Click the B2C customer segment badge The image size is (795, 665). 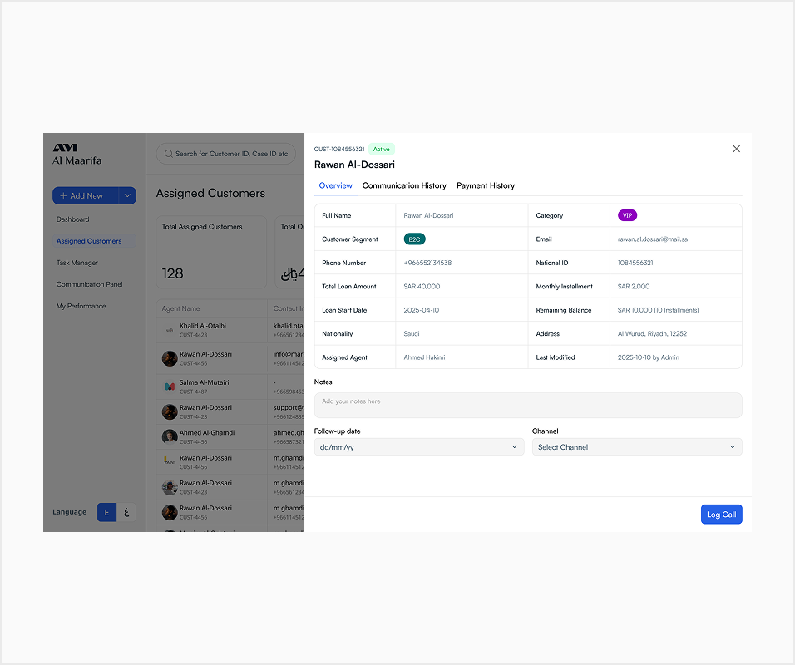[x=414, y=239]
